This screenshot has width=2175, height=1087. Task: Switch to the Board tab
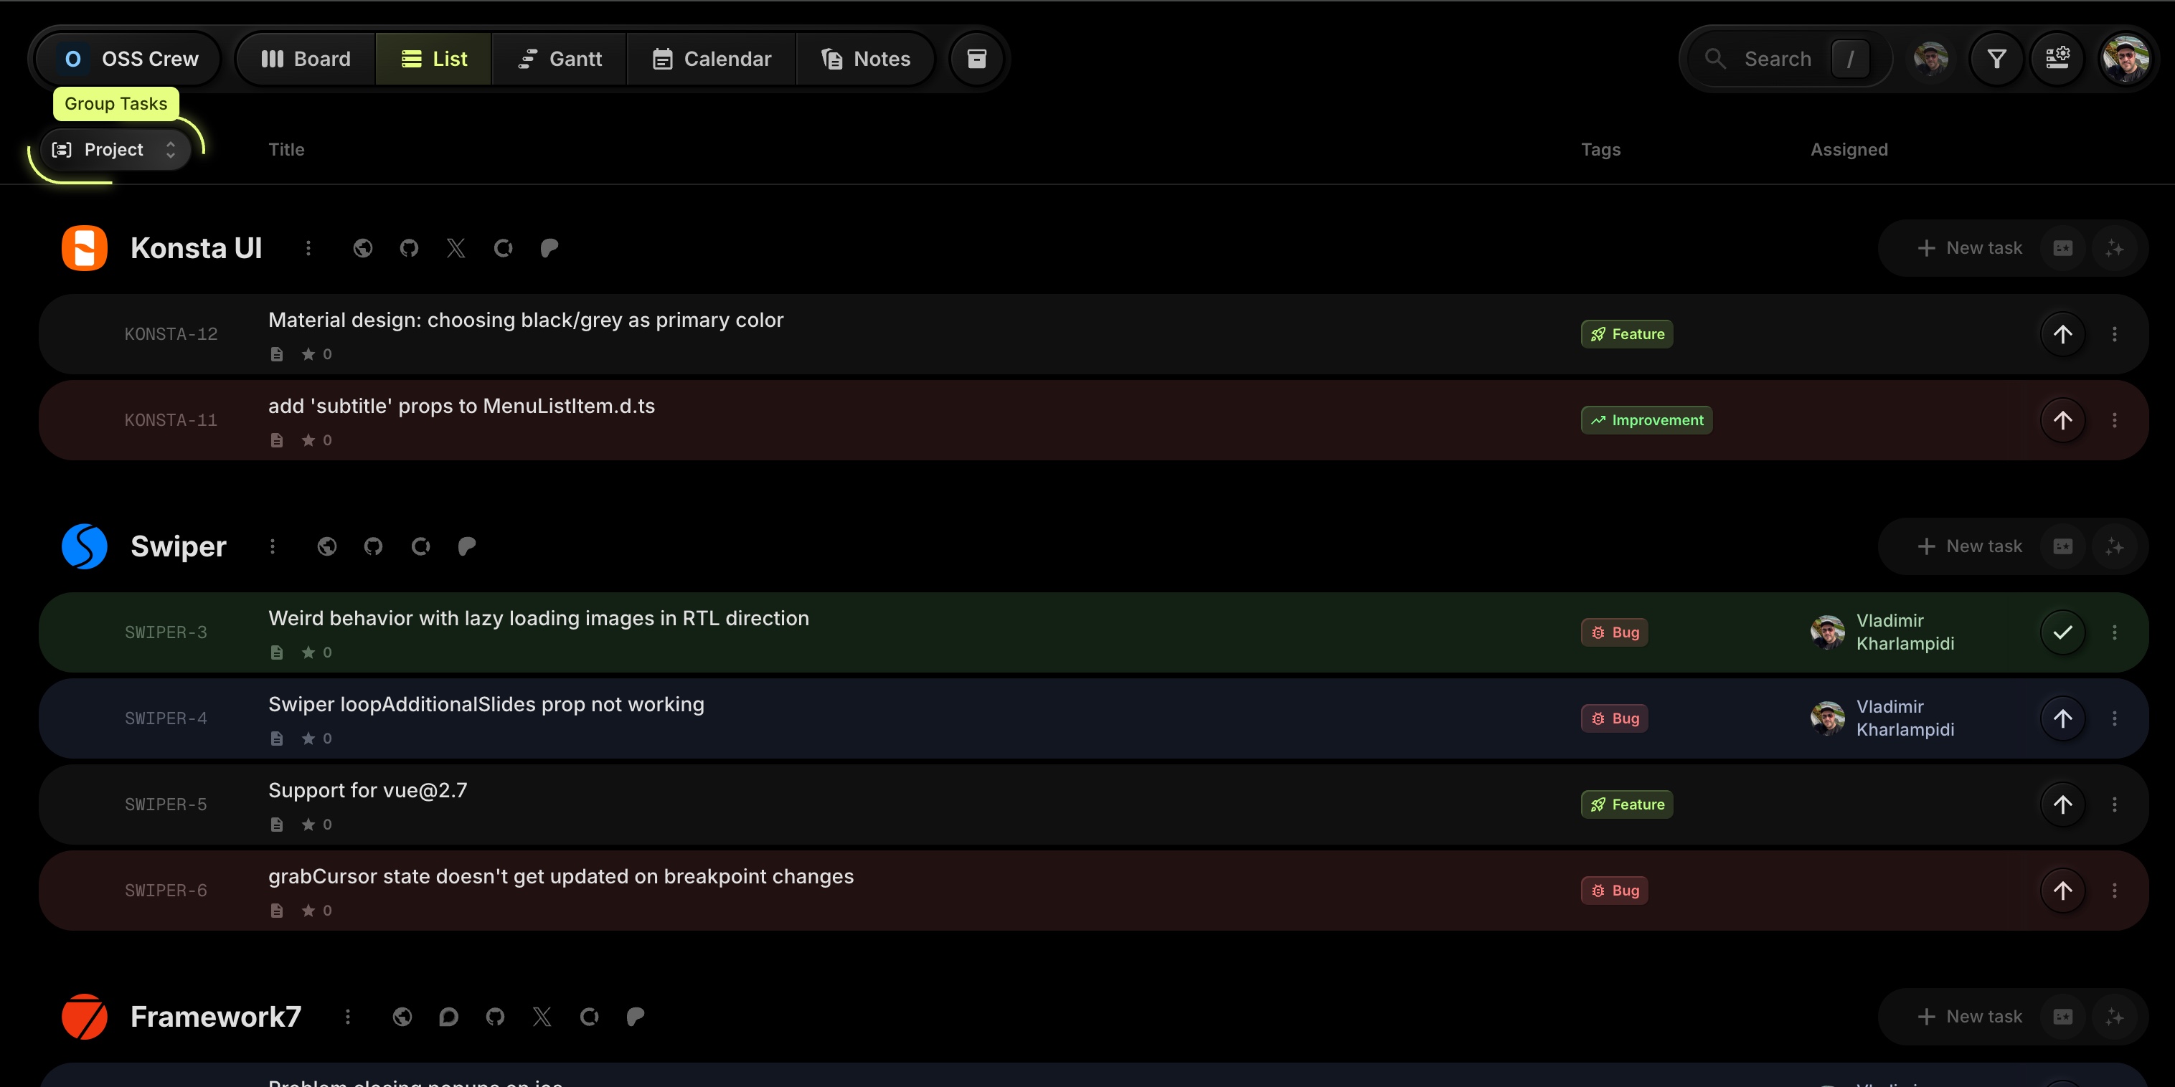click(x=305, y=58)
